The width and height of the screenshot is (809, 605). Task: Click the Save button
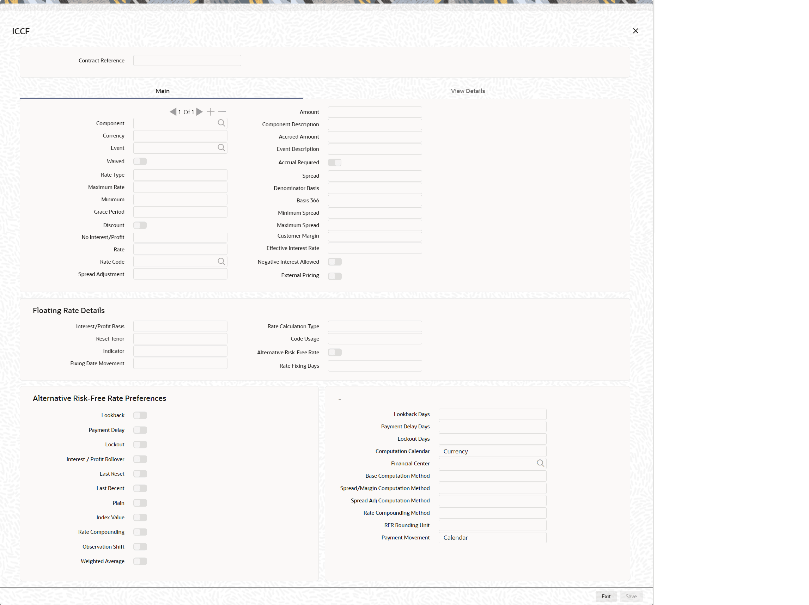631,597
